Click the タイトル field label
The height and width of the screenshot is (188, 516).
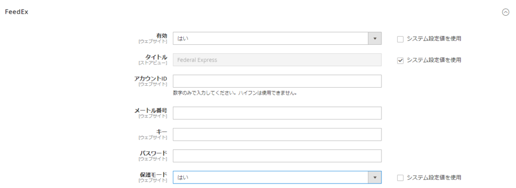156,57
